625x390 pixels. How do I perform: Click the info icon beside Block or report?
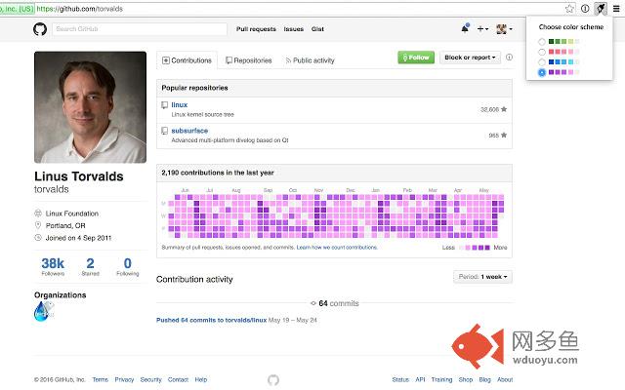(509, 58)
